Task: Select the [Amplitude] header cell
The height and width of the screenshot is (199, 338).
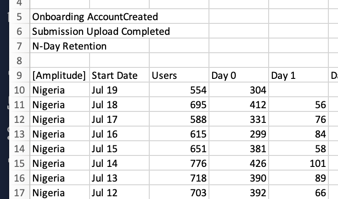Action: 60,75
